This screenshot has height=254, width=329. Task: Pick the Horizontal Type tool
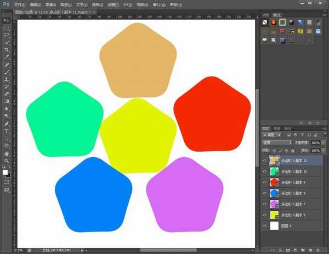click(7, 131)
